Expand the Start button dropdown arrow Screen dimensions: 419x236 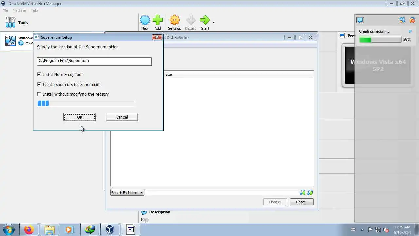tap(213, 23)
